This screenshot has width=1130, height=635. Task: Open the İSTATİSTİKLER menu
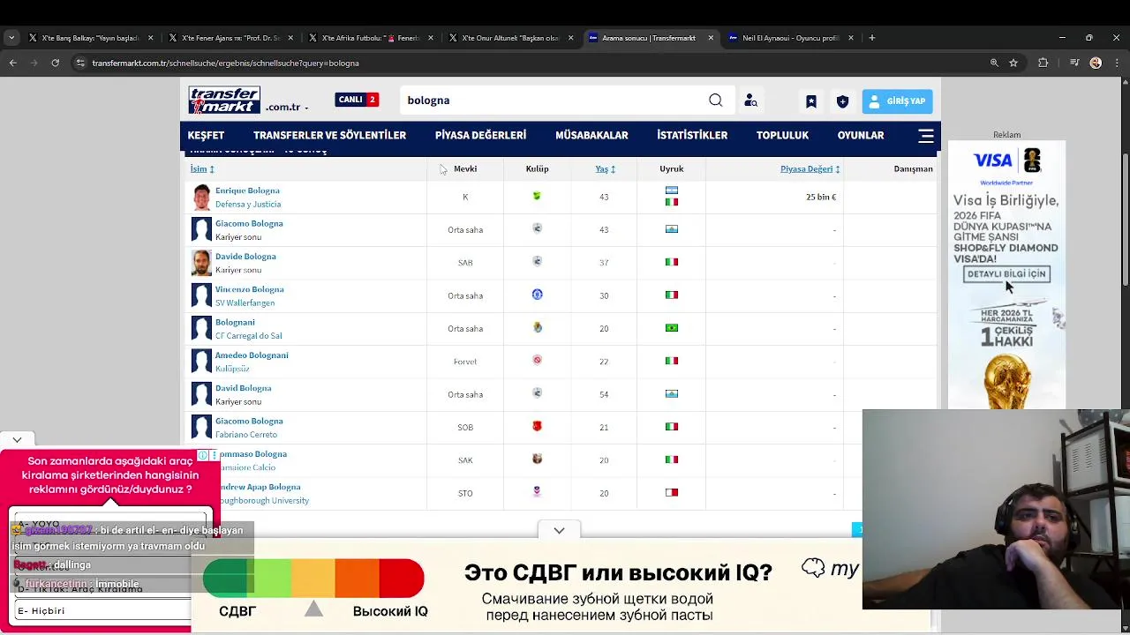click(692, 135)
